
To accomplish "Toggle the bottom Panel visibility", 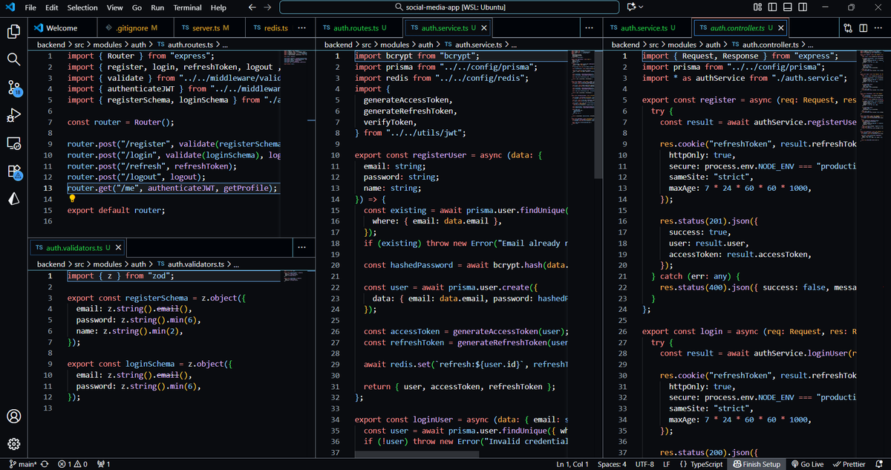I will pyautogui.click(x=786, y=7).
